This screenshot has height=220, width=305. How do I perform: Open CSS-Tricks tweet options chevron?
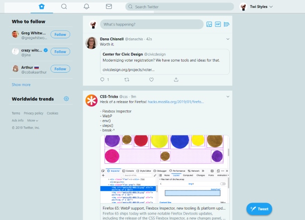(x=228, y=97)
